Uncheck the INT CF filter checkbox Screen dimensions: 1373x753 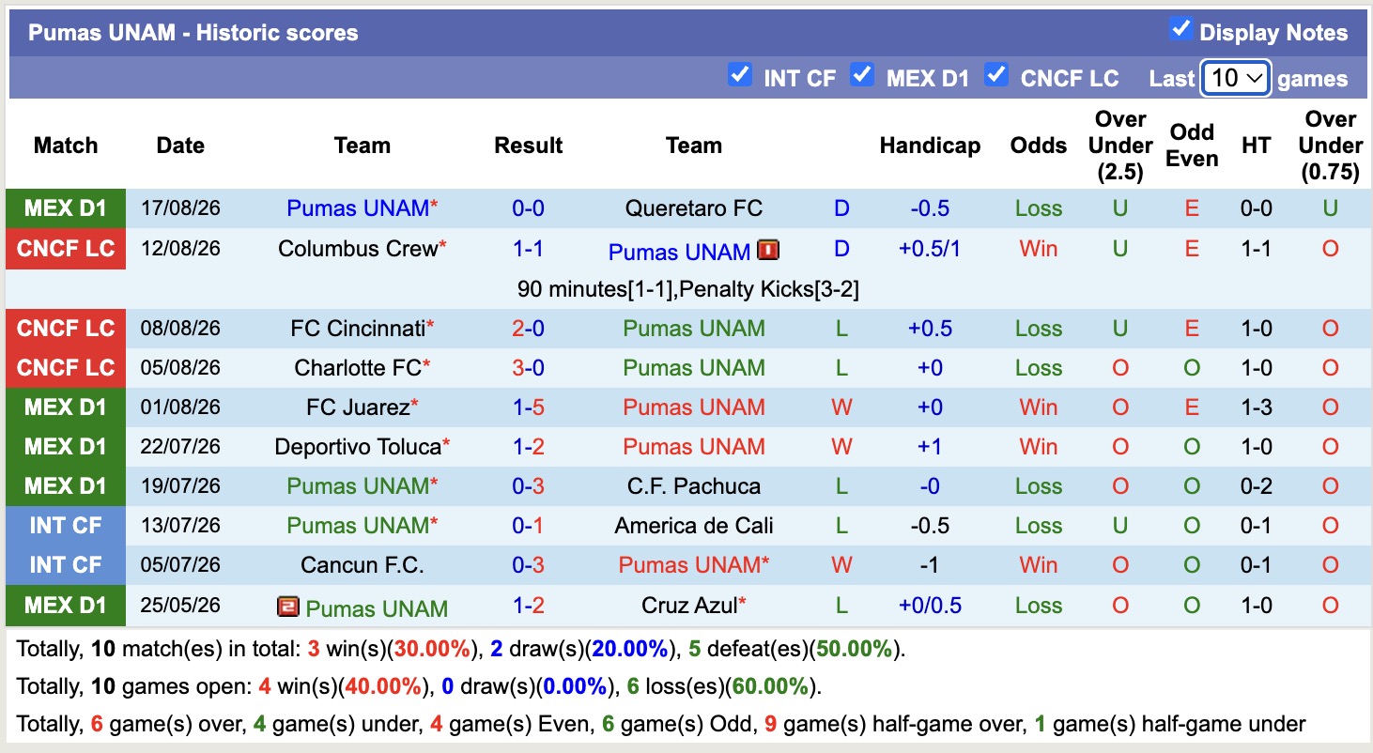(x=740, y=75)
